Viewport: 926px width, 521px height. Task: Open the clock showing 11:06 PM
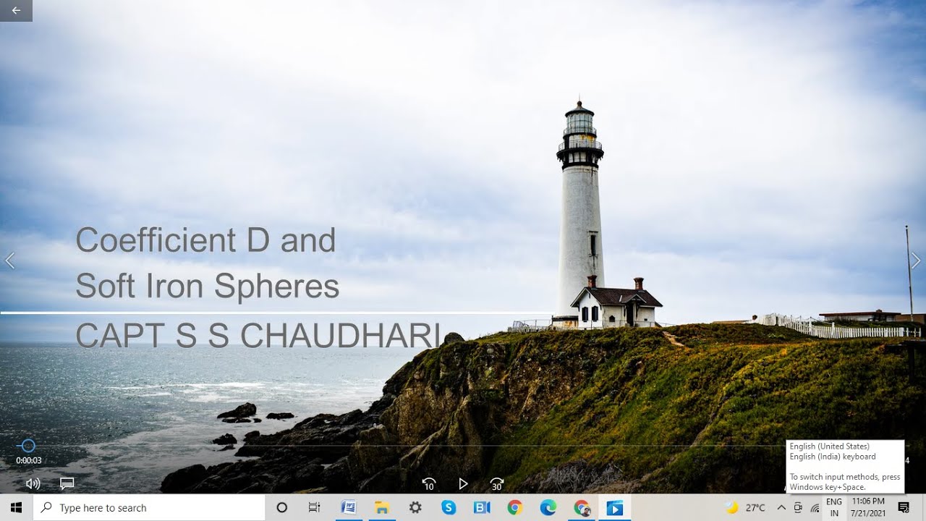coord(868,508)
